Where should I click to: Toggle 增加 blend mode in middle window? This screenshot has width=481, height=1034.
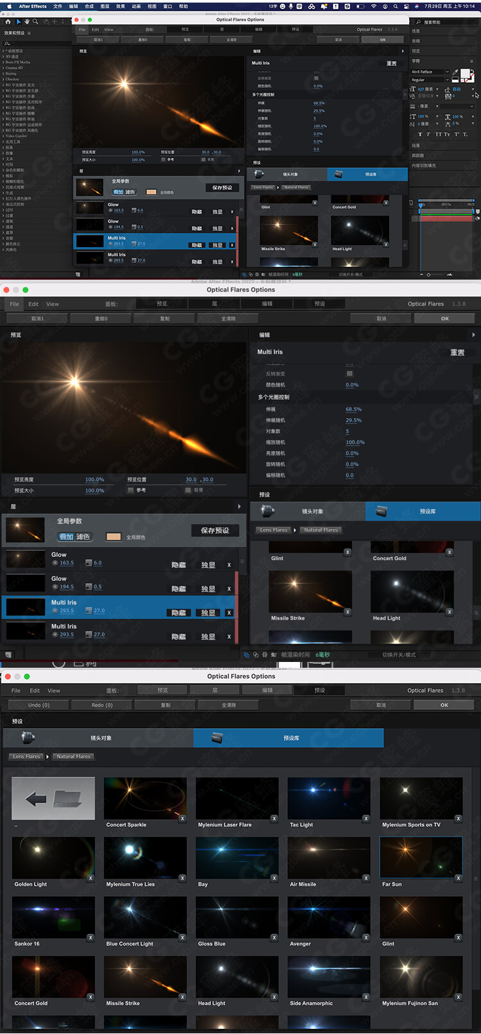(66, 537)
